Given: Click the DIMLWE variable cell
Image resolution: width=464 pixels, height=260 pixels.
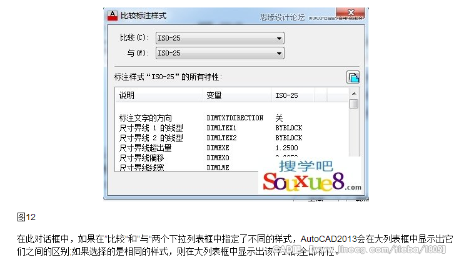Looking at the screenshot, I should [x=218, y=168].
